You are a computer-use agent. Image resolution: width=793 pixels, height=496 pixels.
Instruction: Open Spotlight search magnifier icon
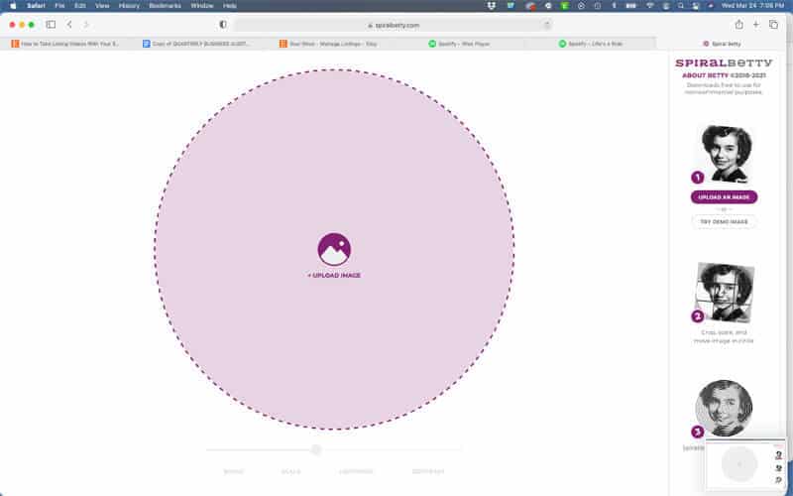tap(681, 6)
